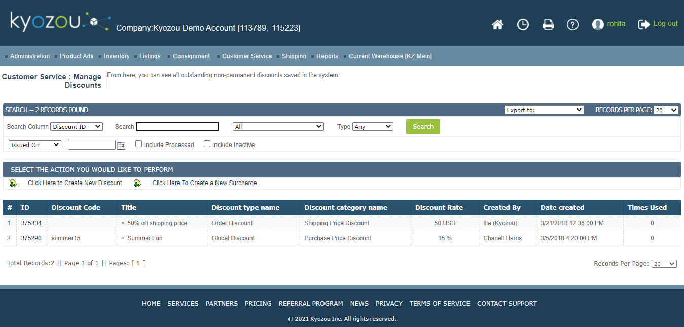The height and width of the screenshot is (327, 684).
Task: Sort by the Created By column header
Action: coord(502,207)
